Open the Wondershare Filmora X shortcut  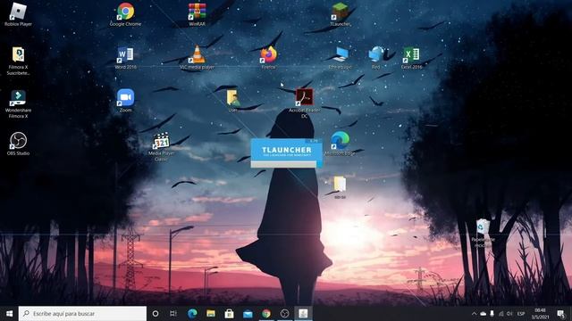pyautogui.click(x=18, y=104)
